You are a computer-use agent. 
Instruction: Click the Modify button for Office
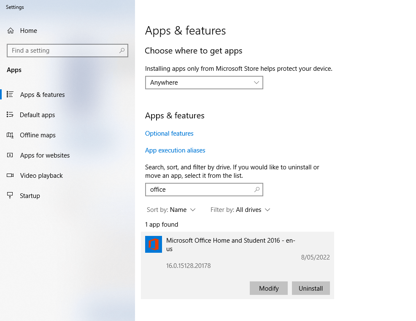[268, 288]
